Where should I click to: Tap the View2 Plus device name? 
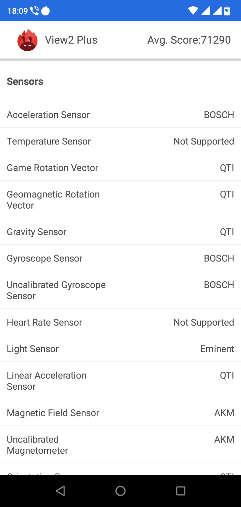[x=71, y=40]
